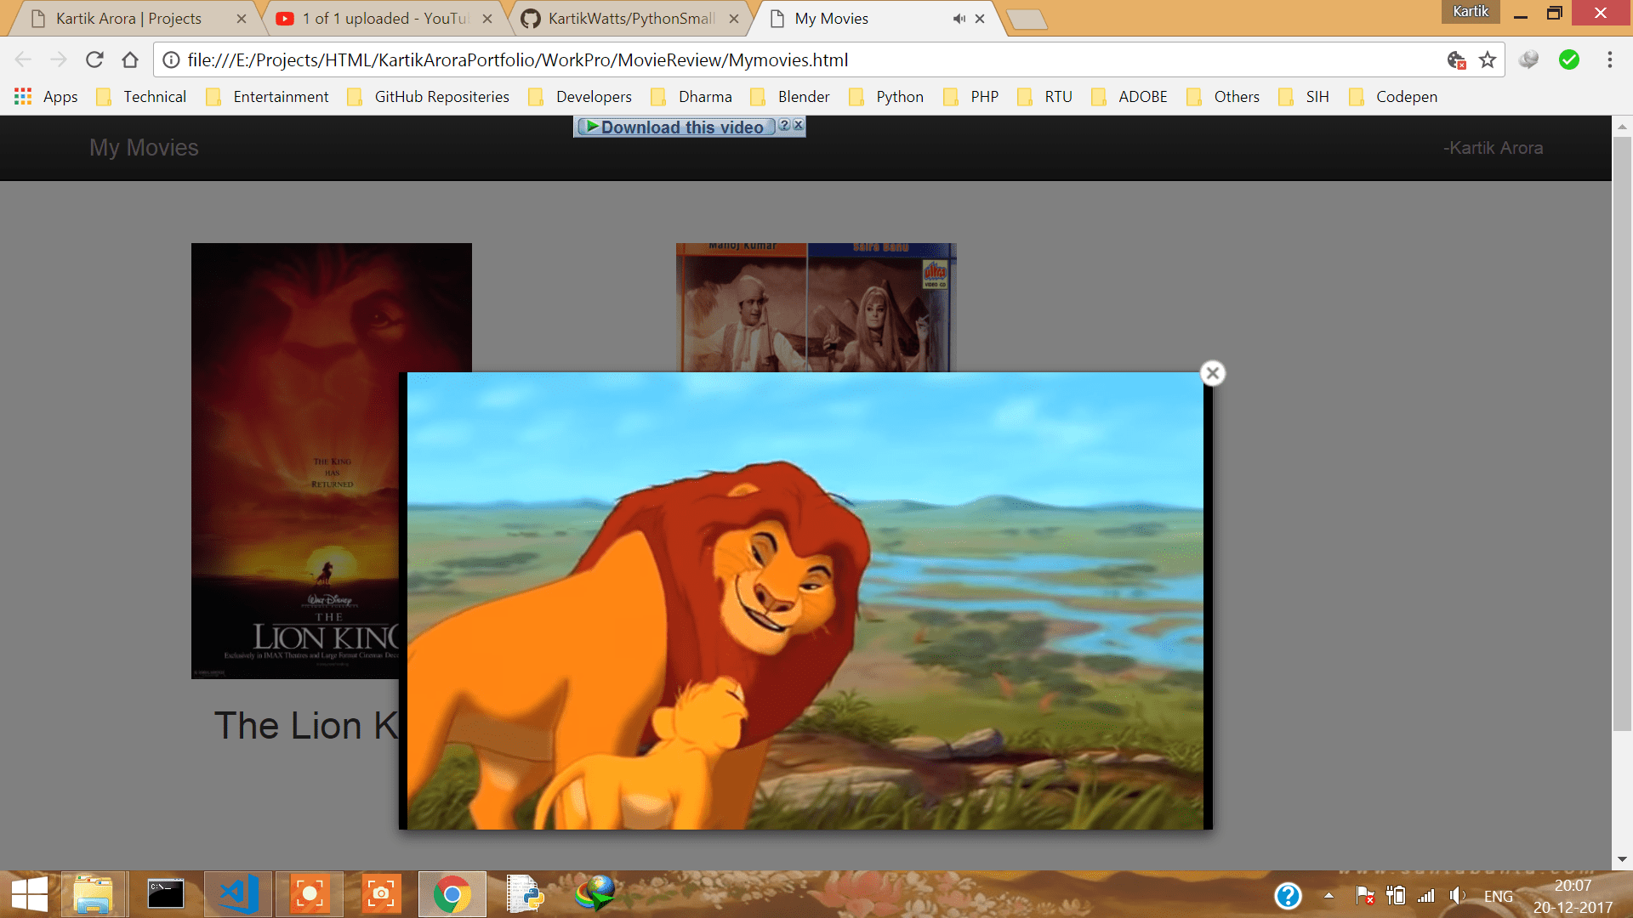Image resolution: width=1633 pixels, height=918 pixels.
Task: Close the Lion King video popup
Action: [1213, 373]
